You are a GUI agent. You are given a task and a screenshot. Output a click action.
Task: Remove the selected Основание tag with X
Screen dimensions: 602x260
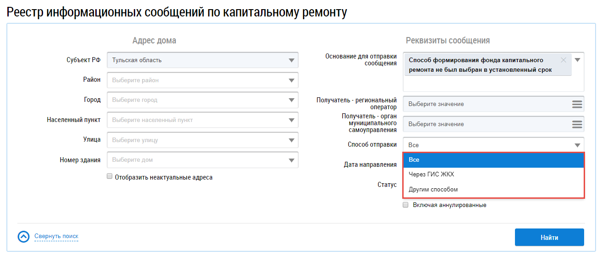pyautogui.click(x=563, y=60)
